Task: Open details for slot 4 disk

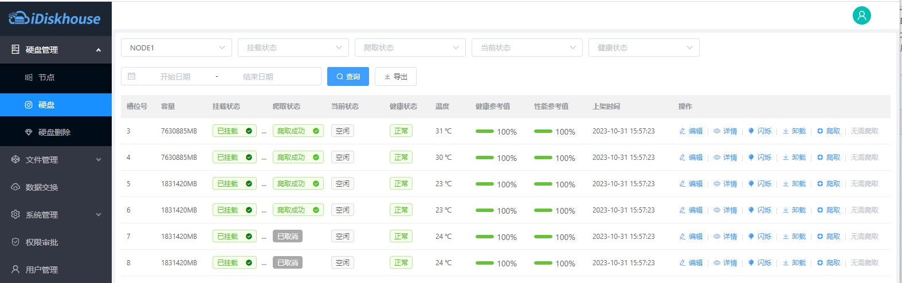Action: coord(725,158)
